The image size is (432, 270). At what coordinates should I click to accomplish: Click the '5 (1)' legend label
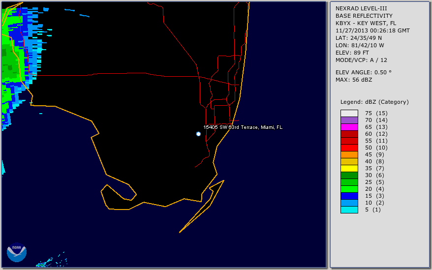[373, 210]
